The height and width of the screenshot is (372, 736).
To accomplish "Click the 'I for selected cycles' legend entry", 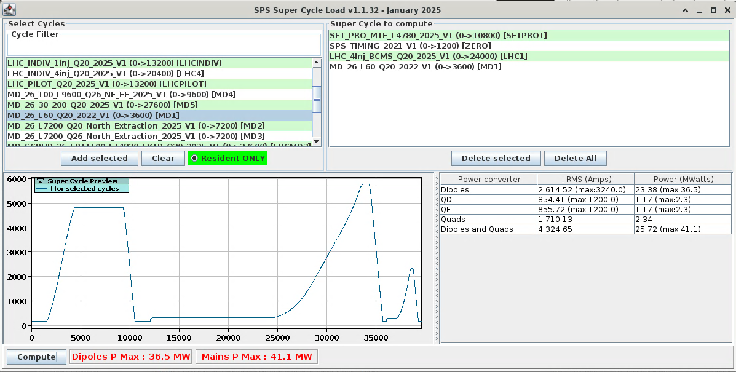I will point(84,189).
